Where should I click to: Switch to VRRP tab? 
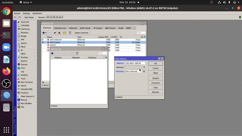[128, 28]
